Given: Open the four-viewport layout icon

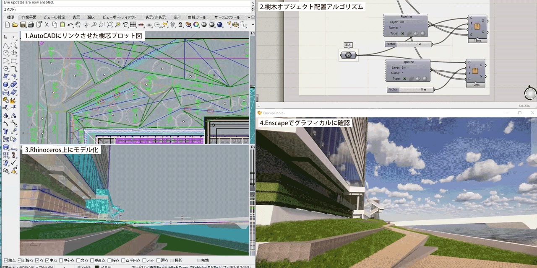Looking at the screenshot, I should (x=133, y=25).
